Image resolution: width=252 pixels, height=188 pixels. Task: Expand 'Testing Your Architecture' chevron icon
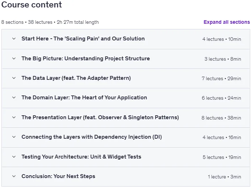(x=14, y=157)
